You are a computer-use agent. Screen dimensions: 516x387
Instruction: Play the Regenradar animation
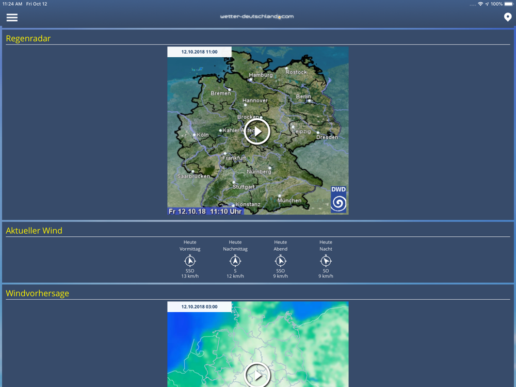[x=257, y=131]
